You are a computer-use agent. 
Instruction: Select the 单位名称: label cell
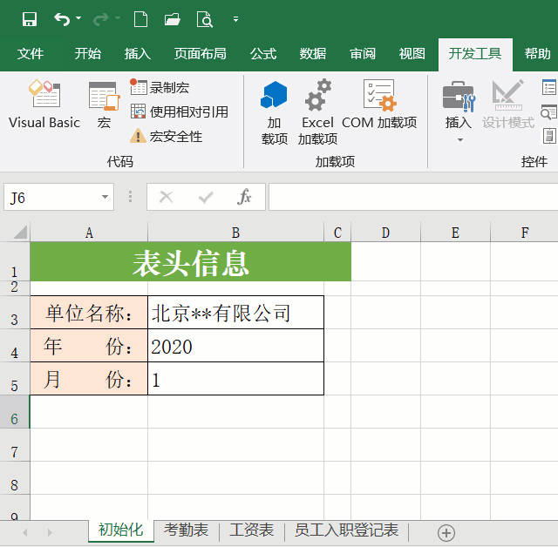(x=89, y=313)
